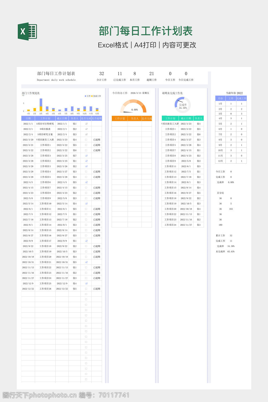Image resolution: width=268 pixels, height=402 pixels.
Task: Tick the checkbox for A项目可行性研究
Action: (x=86, y=124)
